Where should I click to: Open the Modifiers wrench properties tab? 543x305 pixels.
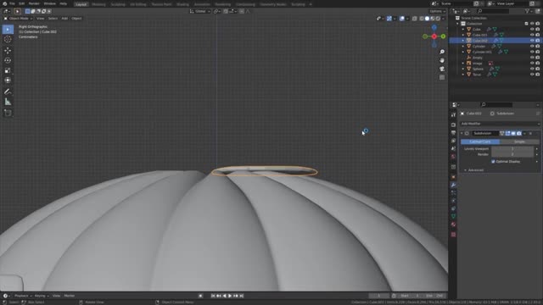pos(453,185)
